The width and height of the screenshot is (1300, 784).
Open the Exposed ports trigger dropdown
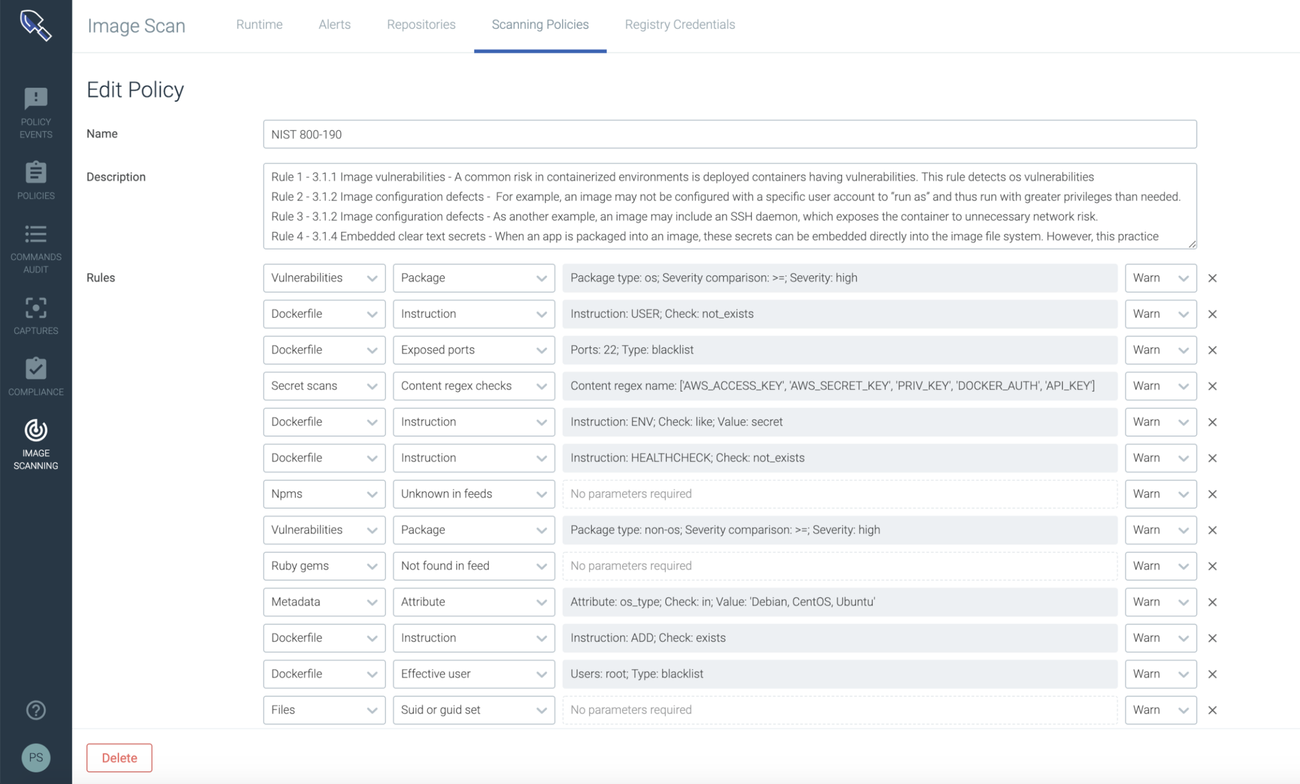(x=474, y=350)
